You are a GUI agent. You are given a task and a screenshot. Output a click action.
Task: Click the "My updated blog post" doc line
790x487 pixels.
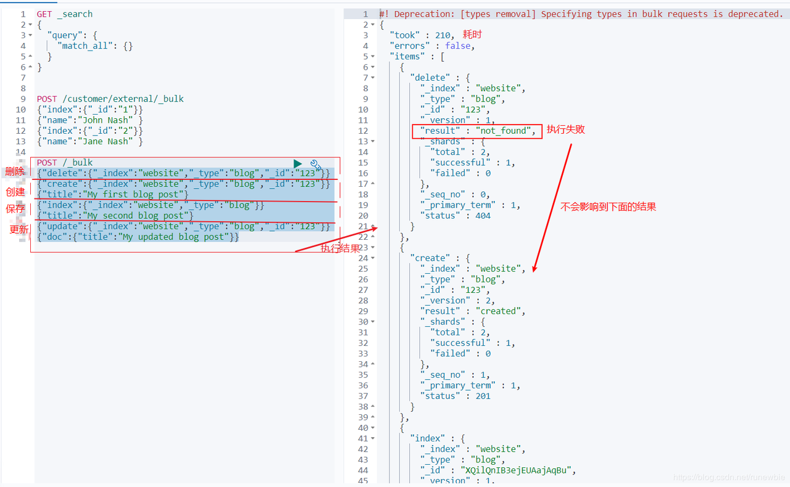(138, 237)
